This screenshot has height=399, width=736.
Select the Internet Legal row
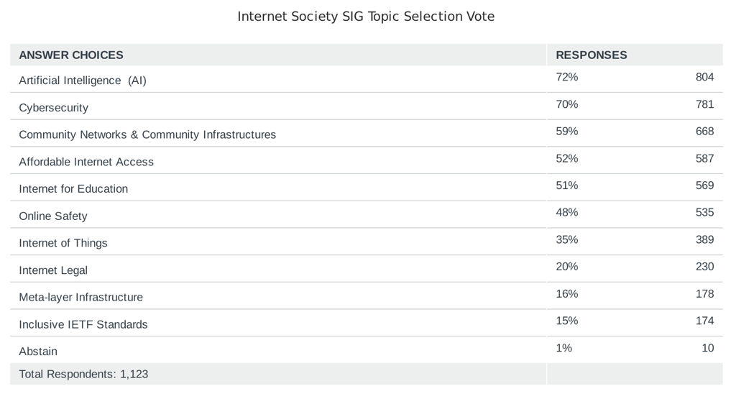[53, 271]
